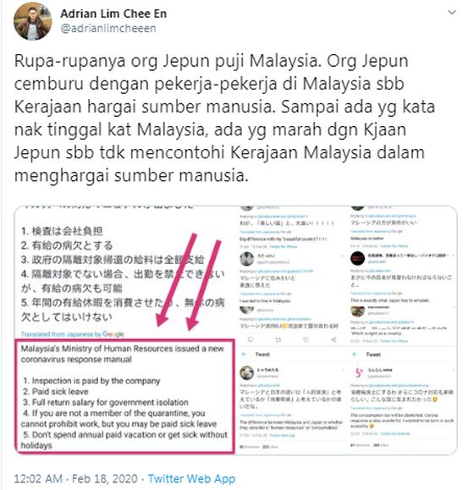Image resolution: width=468 pixels, height=490 pixels.
Task: Click the left Tweet header back arrow
Action: pos(244,354)
